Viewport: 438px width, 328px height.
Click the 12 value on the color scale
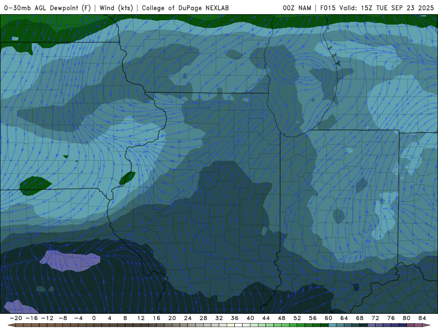click(141, 318)
